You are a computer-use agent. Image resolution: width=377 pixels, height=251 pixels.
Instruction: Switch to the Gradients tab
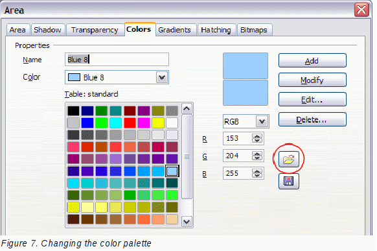pos(174,30)
